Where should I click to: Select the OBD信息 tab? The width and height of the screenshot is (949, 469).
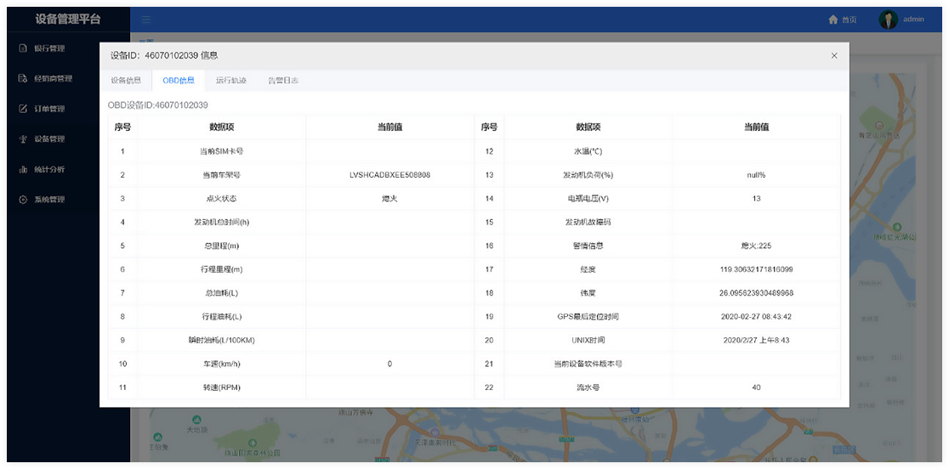click(179, 81)
